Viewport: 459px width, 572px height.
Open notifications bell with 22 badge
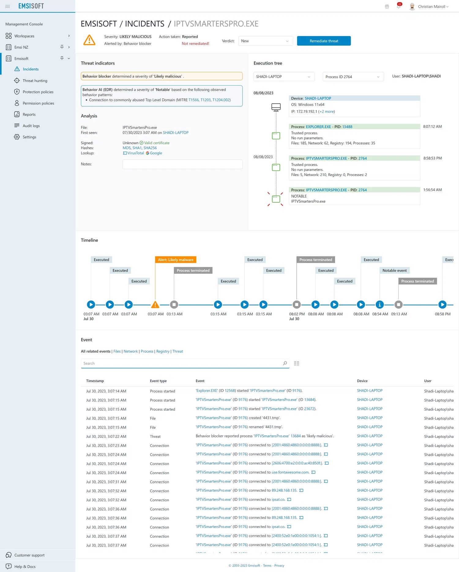[399, 6]
